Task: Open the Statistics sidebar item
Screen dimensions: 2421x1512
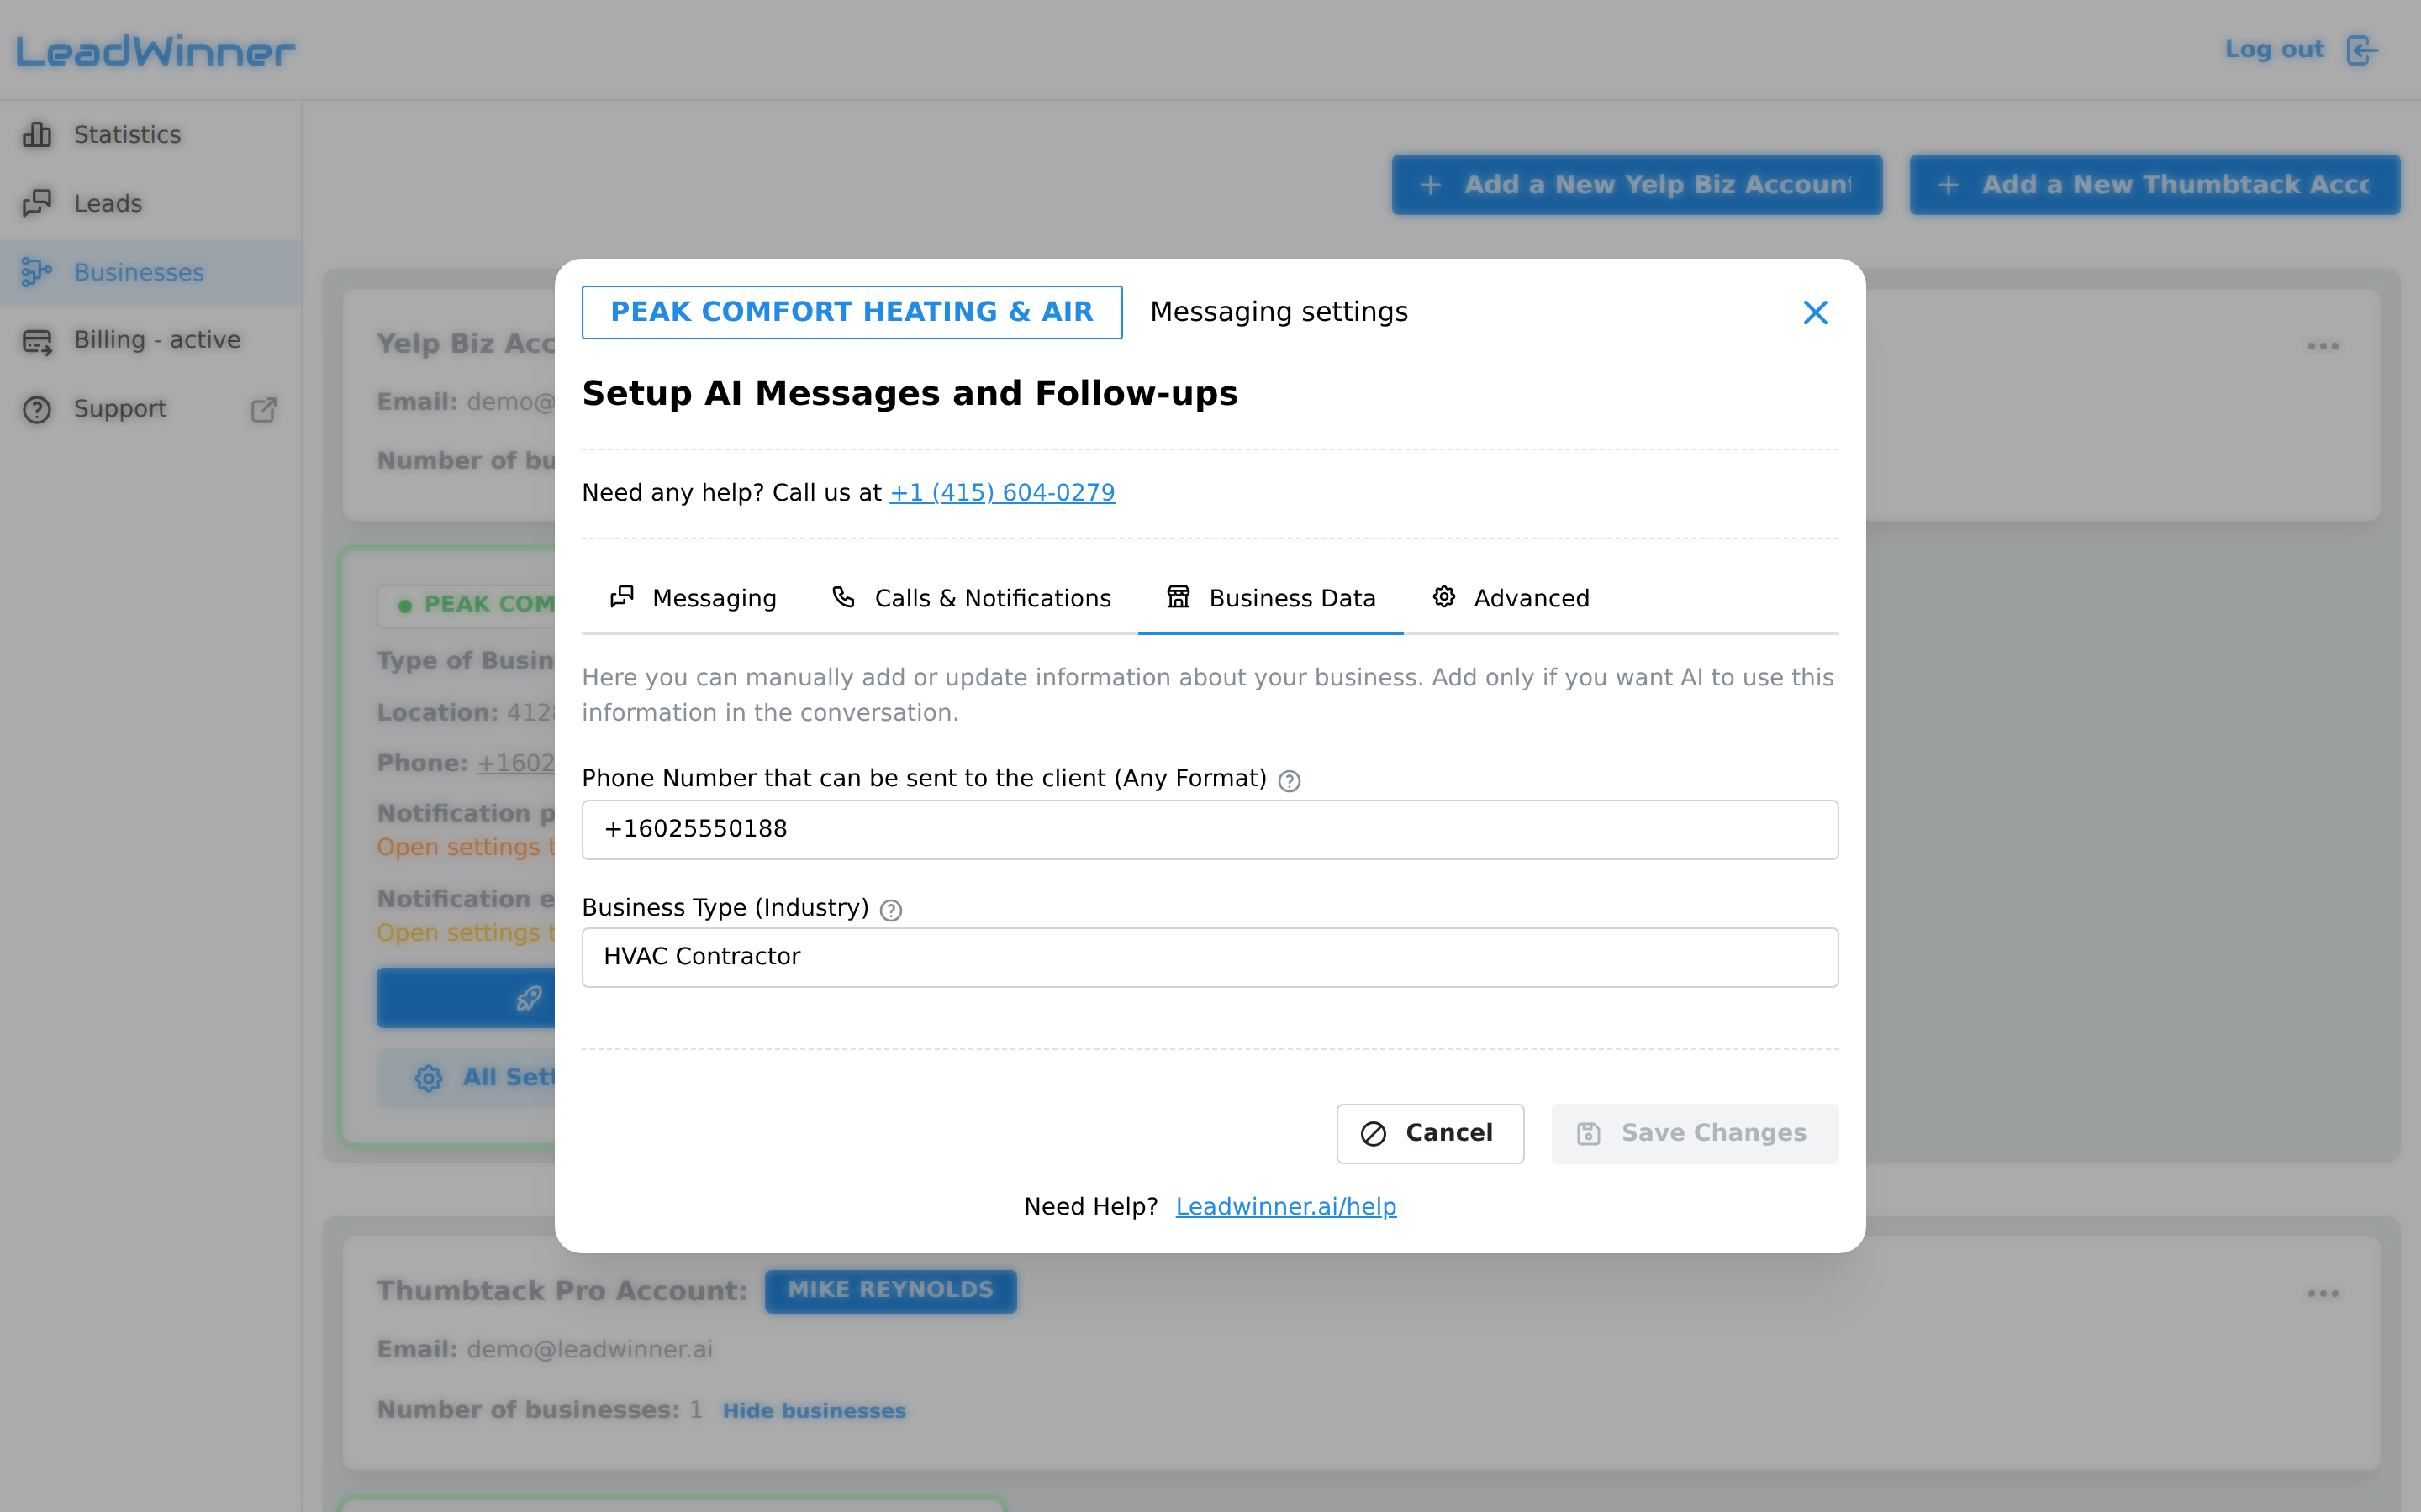Action: tap(150, 134)
